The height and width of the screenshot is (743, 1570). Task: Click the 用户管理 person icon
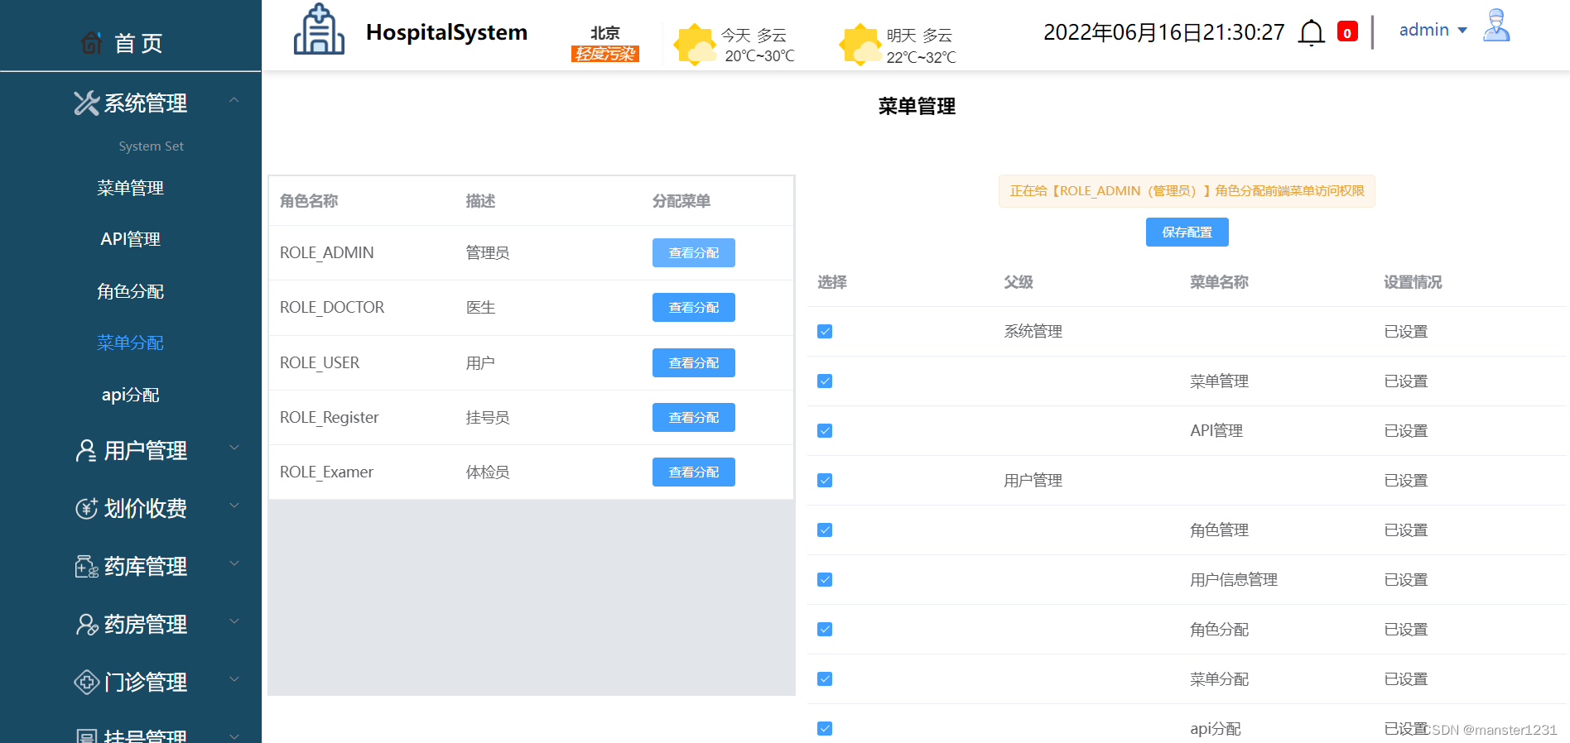coord(86,450)
